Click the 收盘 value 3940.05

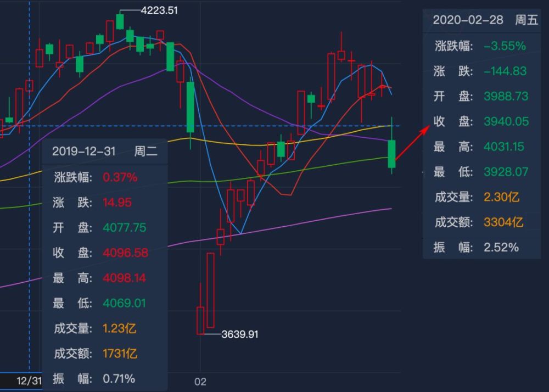(506, 121)
